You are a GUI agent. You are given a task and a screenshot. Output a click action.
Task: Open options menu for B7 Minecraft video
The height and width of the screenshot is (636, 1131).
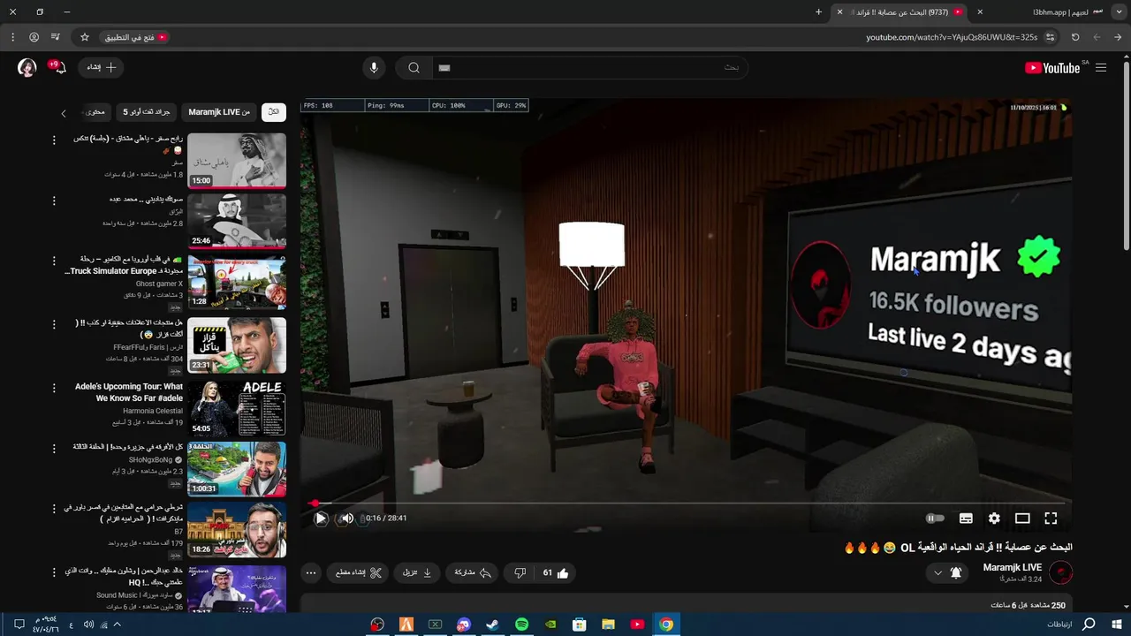click(54, 509)
